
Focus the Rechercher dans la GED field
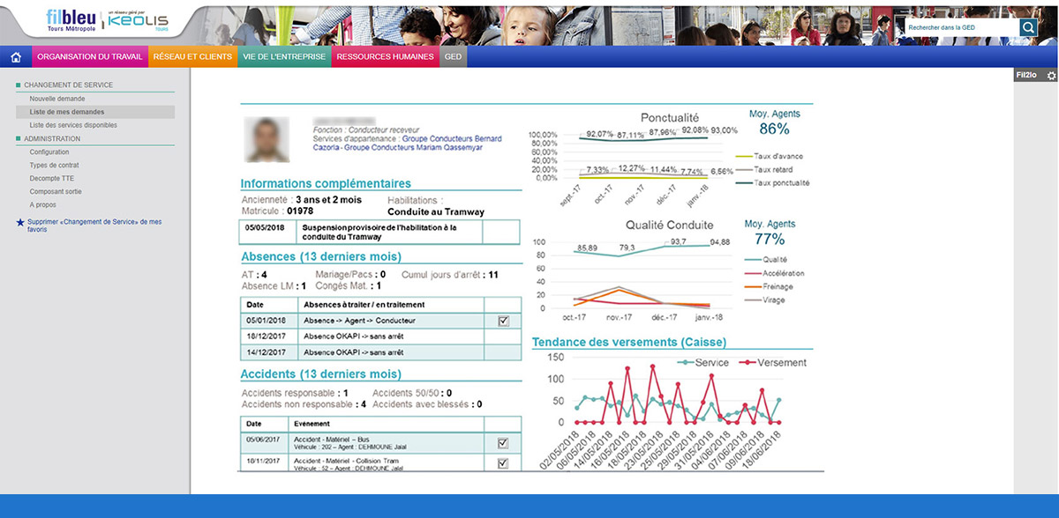coord(960,27)
